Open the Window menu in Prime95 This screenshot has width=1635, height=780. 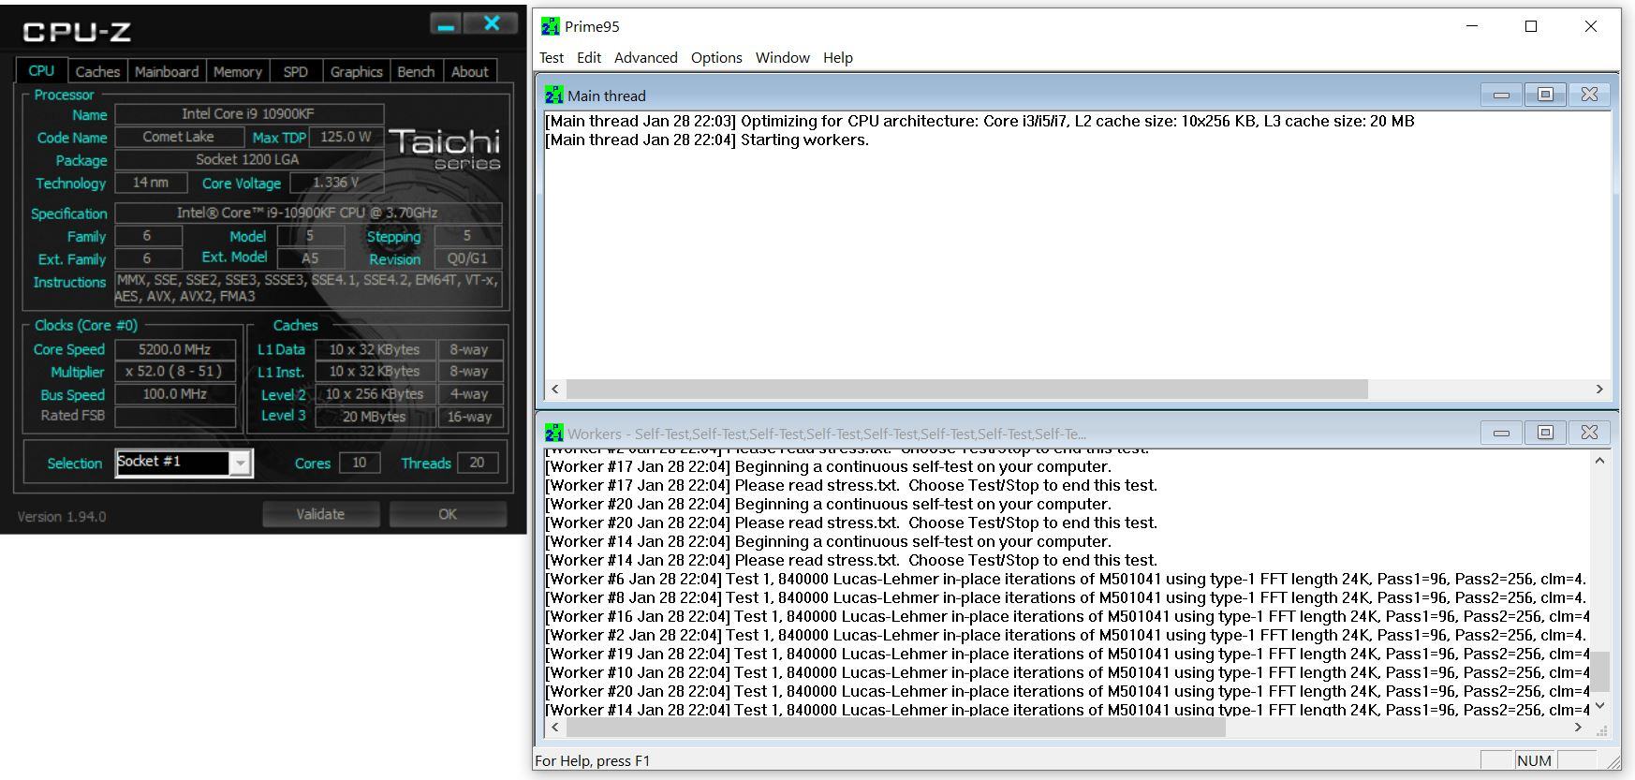click(x=783, y=58)
